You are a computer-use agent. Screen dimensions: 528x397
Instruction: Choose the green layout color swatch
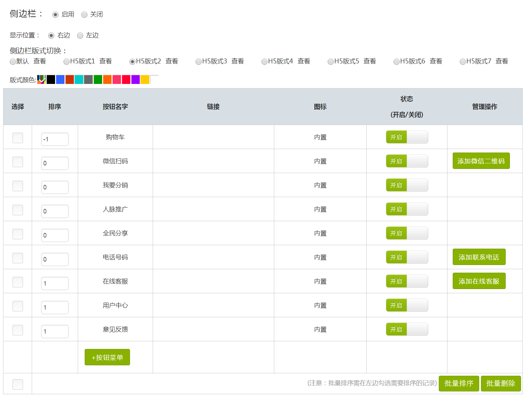[98, 79]
